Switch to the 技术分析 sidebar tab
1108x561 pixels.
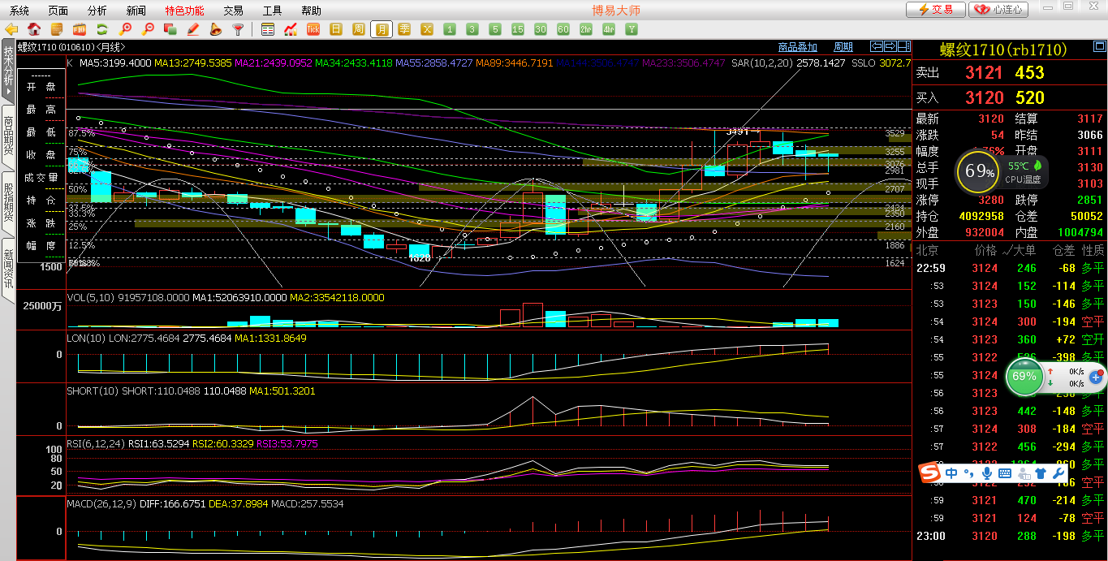click(x=8, y=71)
